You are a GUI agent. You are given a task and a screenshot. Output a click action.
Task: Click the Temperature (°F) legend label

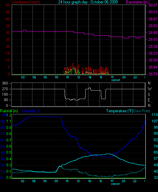click(x=120, y=111)
